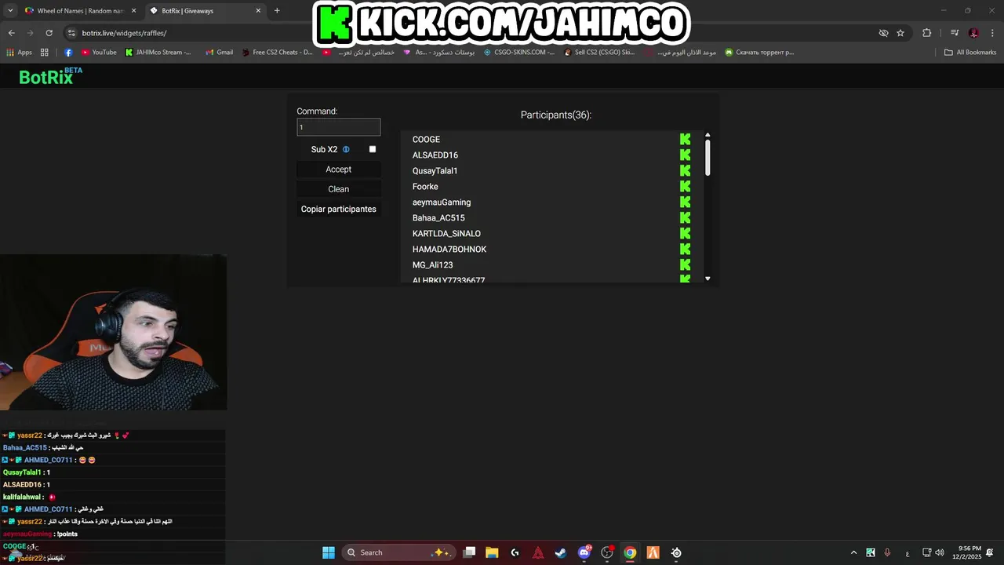Screen dimensions: 1004x565
Task: Click Copiar participantes button
Action: [339, 209]
